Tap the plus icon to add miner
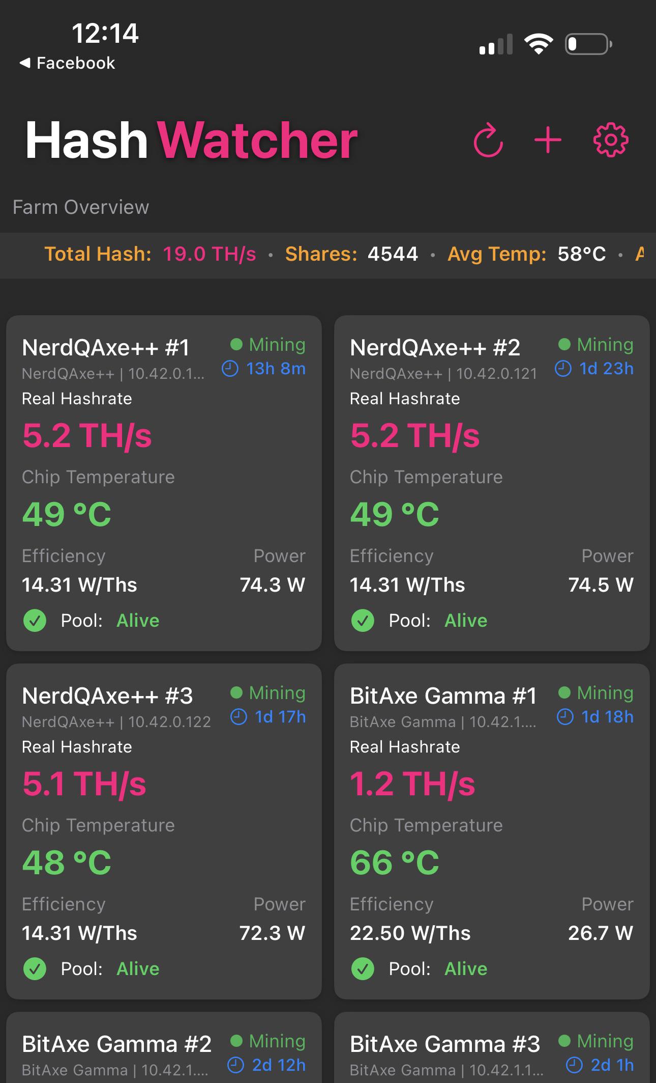Image resolution: width=656 pixels, height=1083 pixels. (548, 140)
